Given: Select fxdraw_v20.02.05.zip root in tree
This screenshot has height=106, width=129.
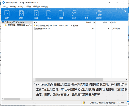Looking at the screenshot, I should [17, 22].
